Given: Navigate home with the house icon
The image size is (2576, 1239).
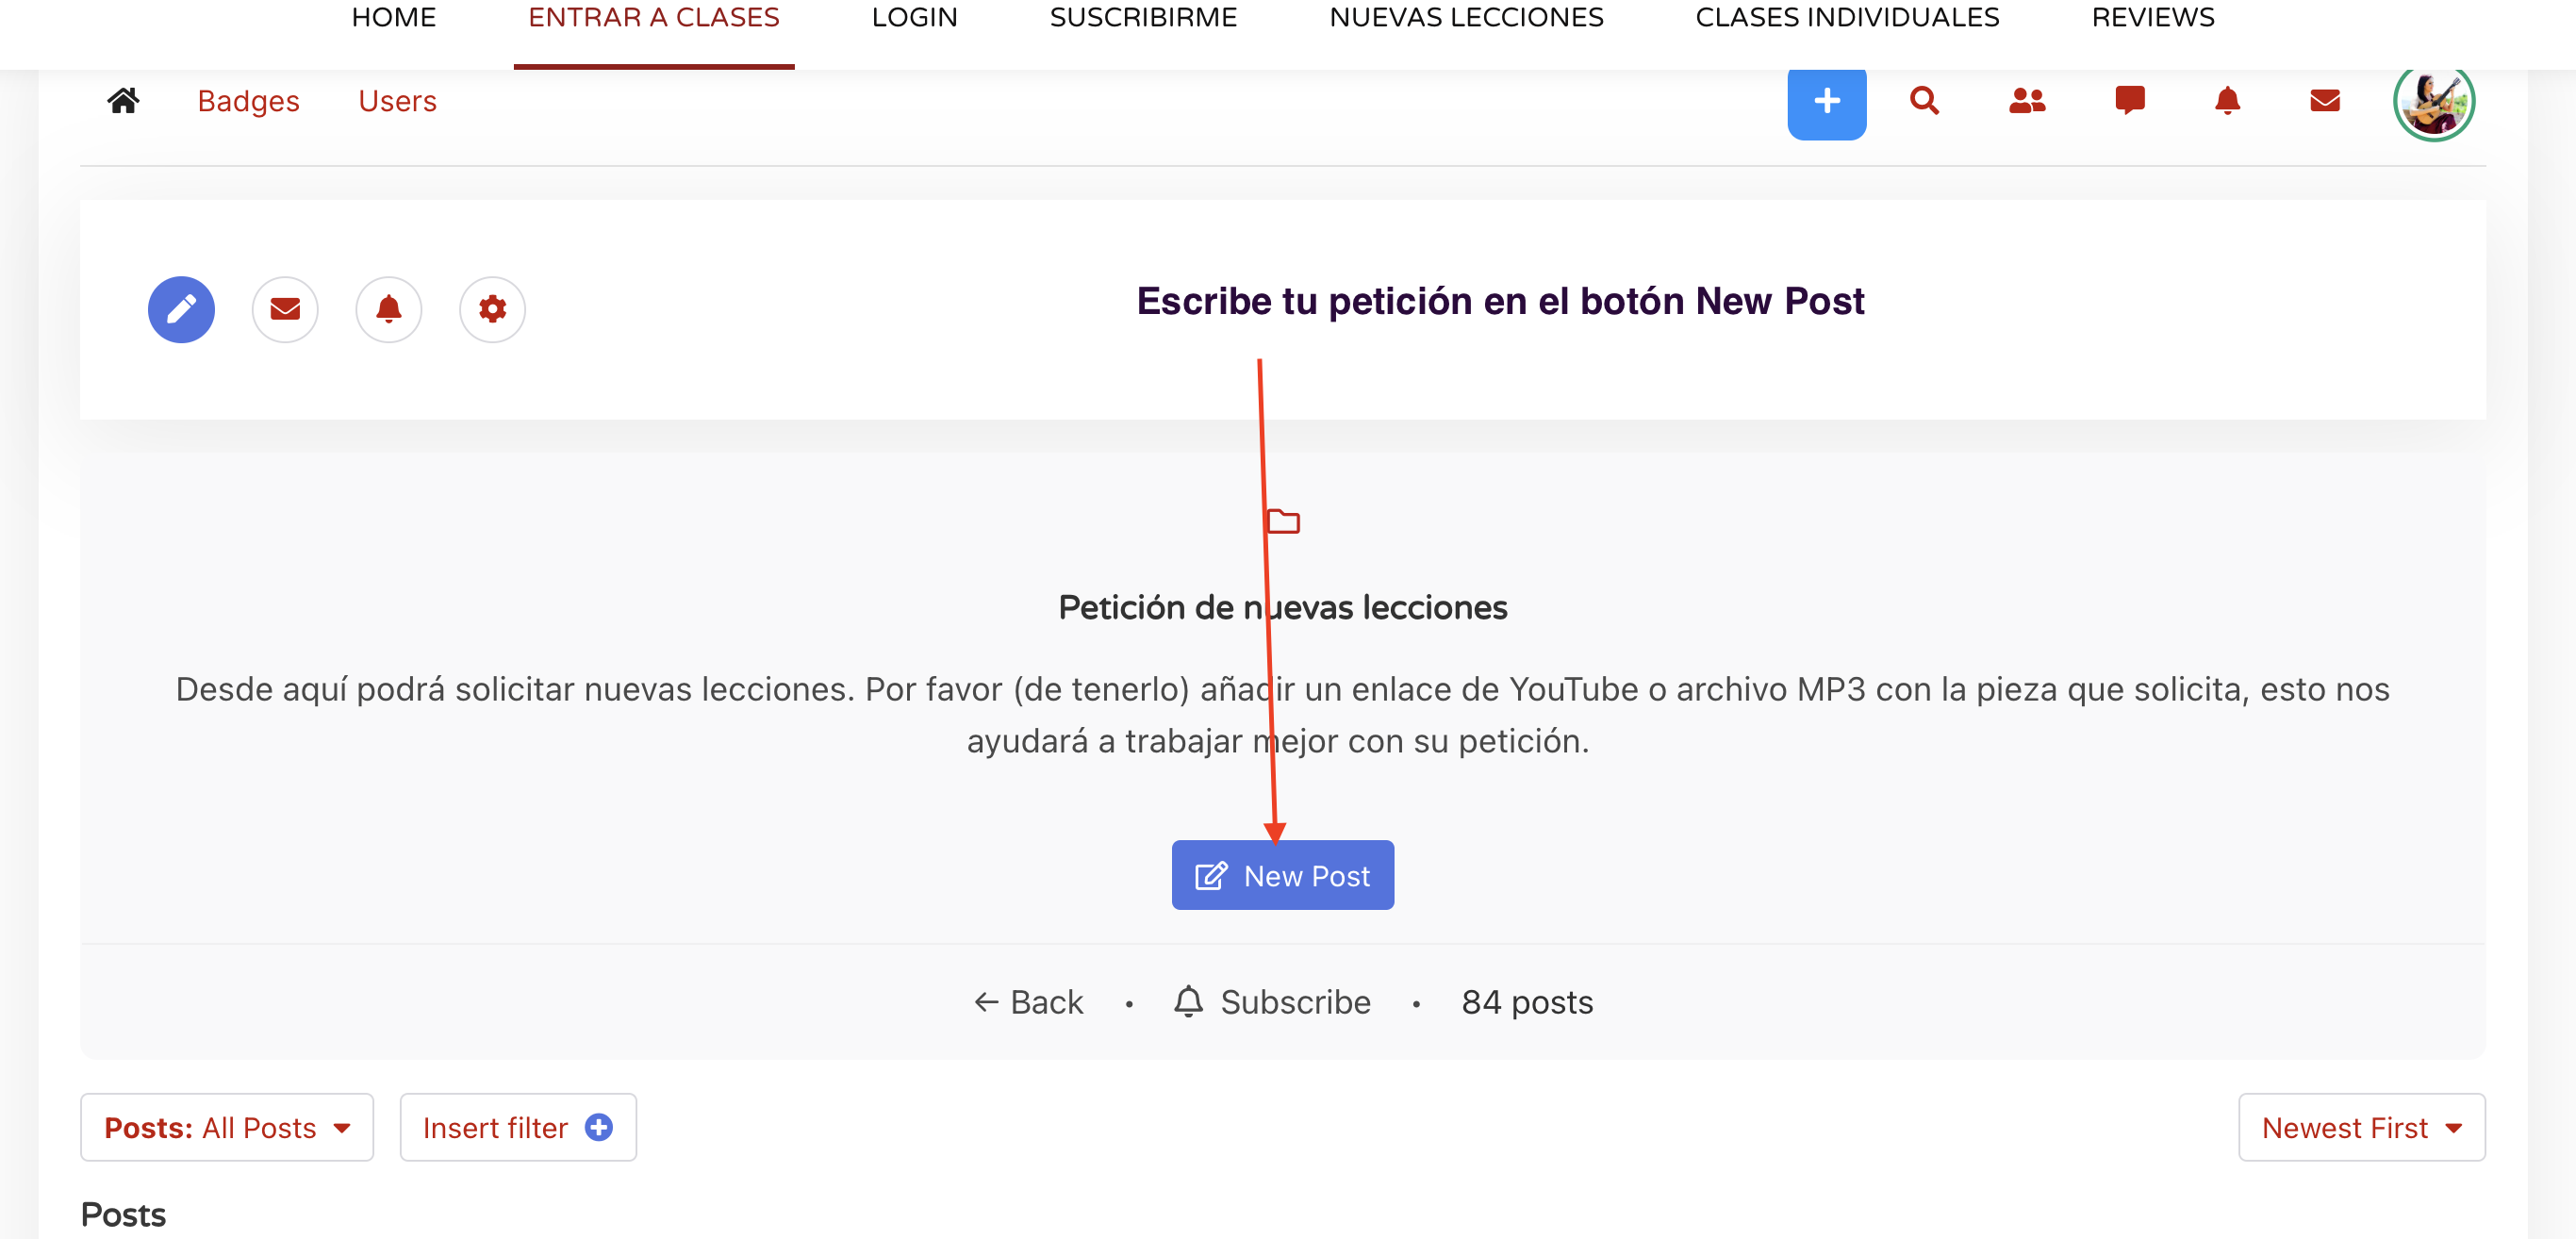Looking at the screenshot, I should tap(123, 100).
